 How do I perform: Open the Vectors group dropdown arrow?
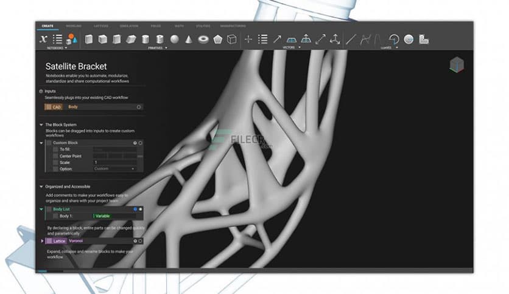[x=300, y=47]
